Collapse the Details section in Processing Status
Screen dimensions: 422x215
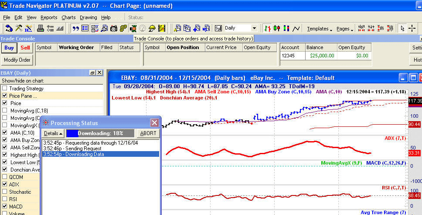pos(53,133)
